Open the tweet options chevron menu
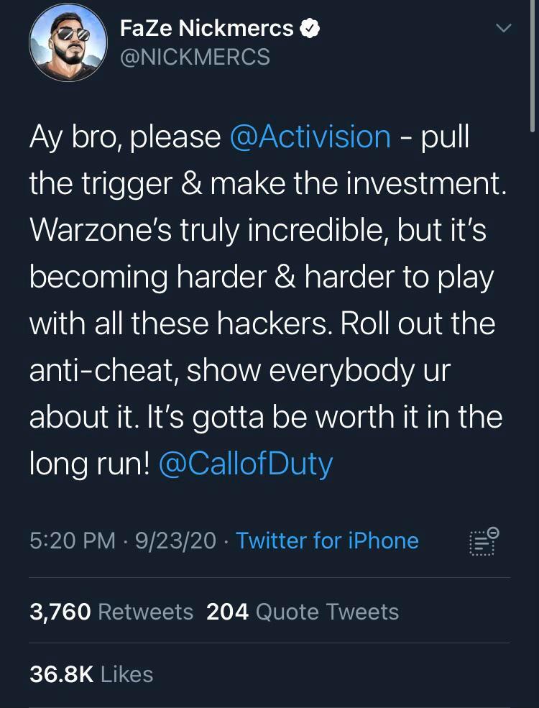Image resolution: width=539 pixels, height=708 pixels. coord(504,29)
